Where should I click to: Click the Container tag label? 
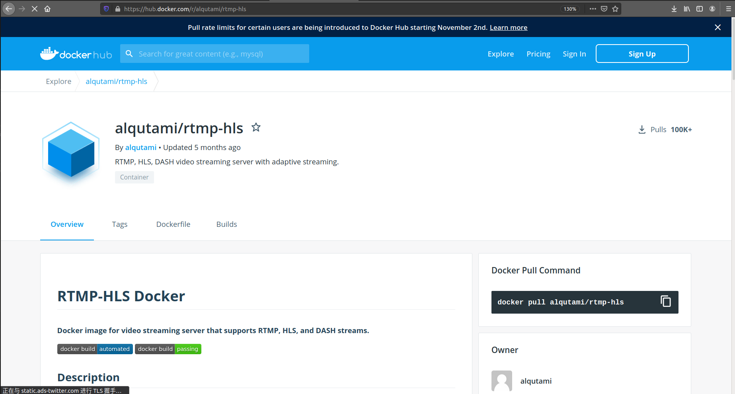[135, 177]
